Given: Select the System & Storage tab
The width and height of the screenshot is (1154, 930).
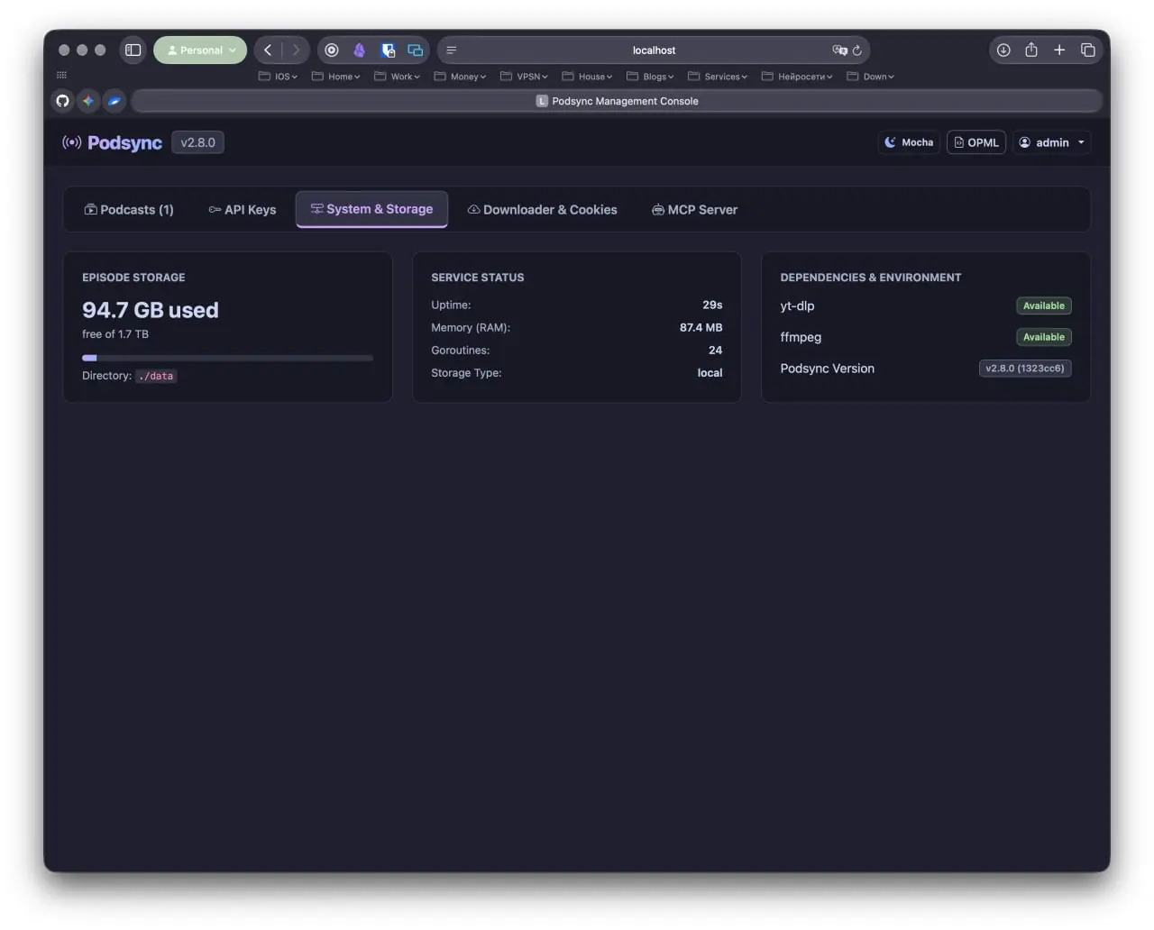Looking at the screenshot, I should click(371, 209).
